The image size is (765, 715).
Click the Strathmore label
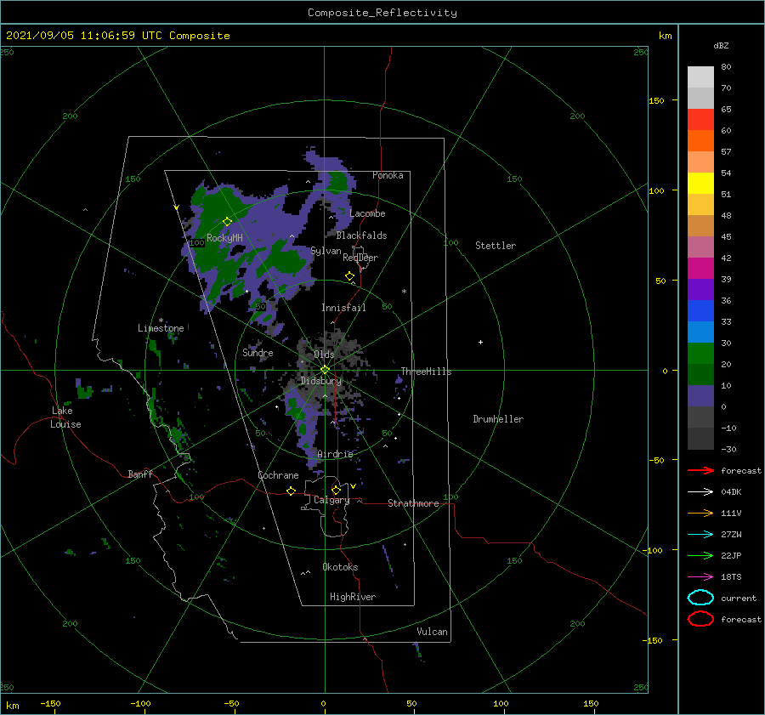pyautogui.click(x=413, y=503)
